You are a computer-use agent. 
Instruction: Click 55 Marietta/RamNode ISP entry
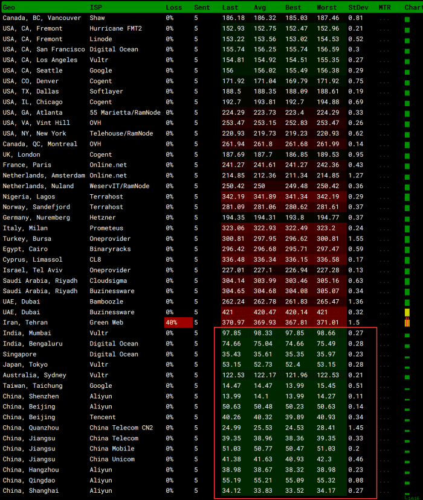[125, 113]
